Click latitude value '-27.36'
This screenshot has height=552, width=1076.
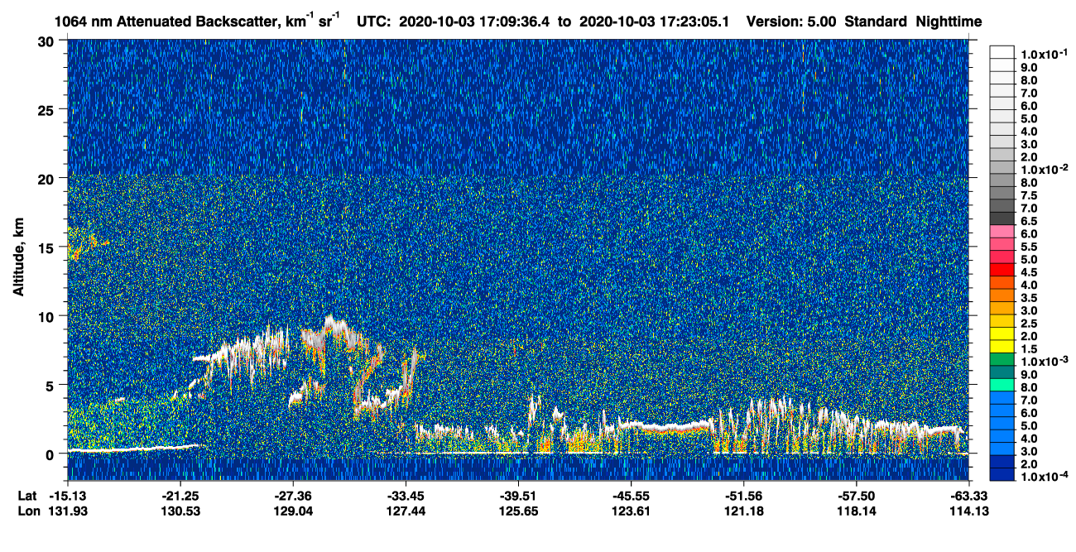[293, 495]
